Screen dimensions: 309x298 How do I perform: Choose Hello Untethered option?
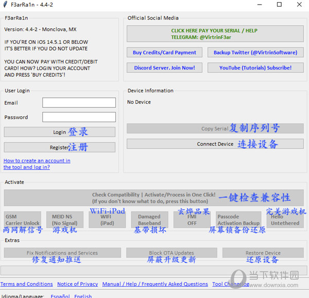(285, 220)
